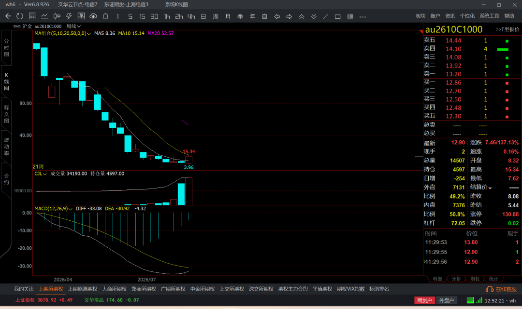Select the line drawing tool icon
Screen dimensions: 522x309
[x=326, y=16]
